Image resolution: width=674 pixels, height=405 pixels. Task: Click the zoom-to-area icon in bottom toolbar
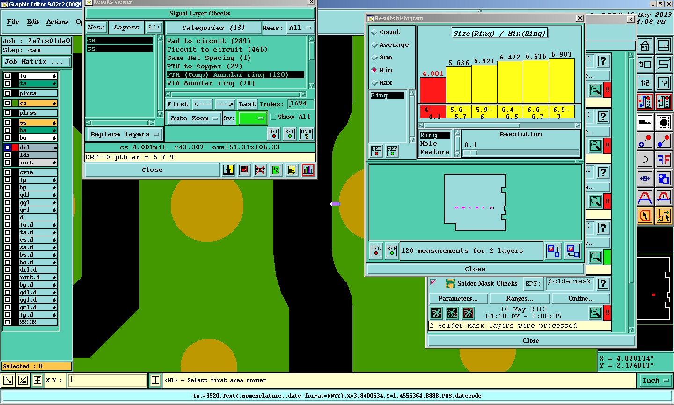8,380
